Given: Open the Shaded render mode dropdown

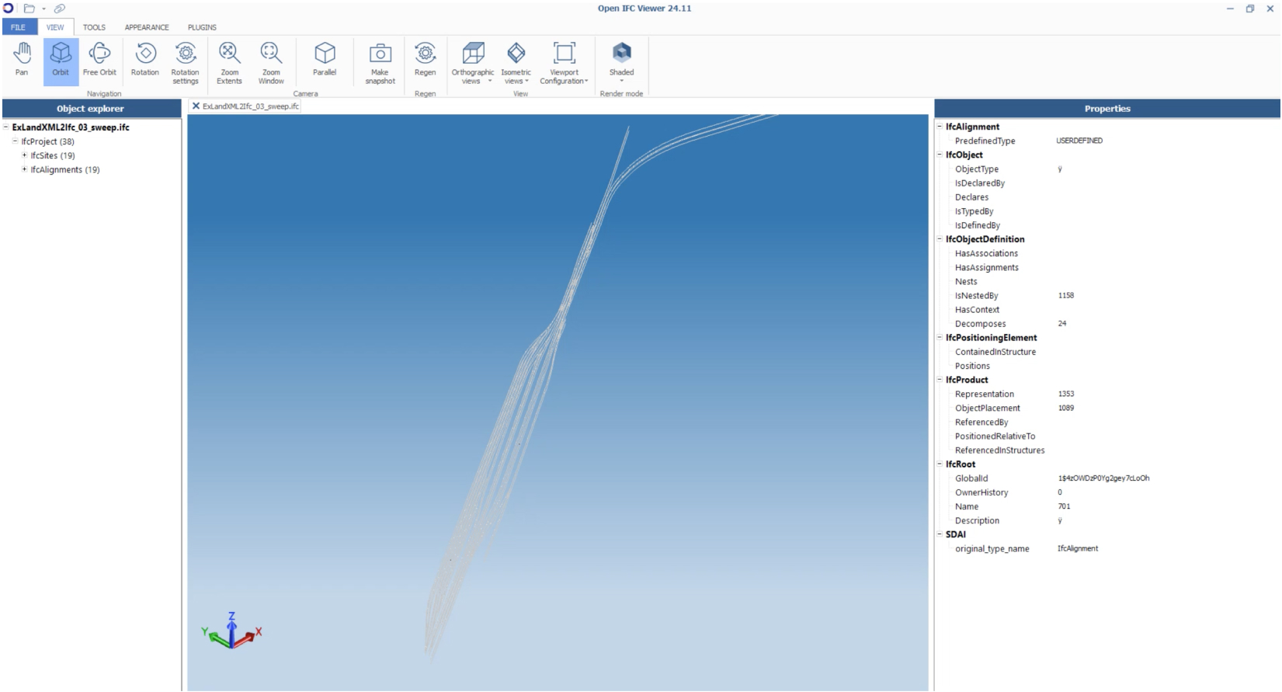Looking at the screenshot, I should (x=621, y=64).
